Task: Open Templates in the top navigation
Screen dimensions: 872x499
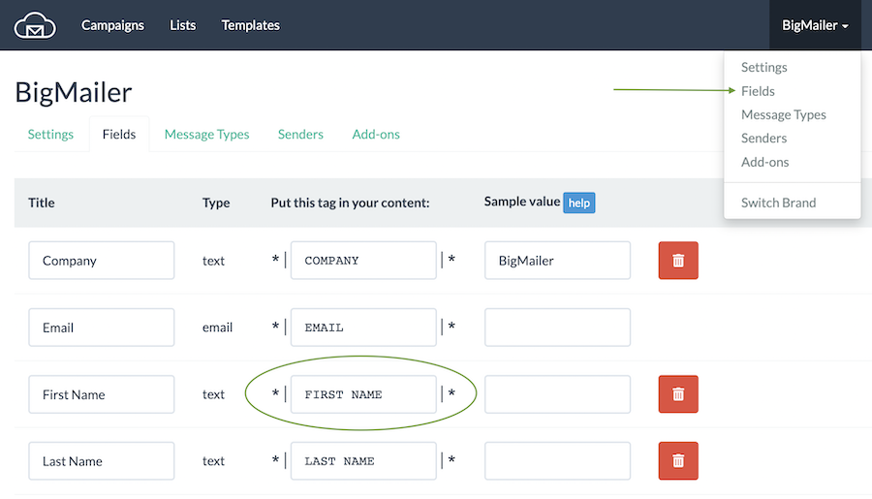Action: [x=250, y=25]
